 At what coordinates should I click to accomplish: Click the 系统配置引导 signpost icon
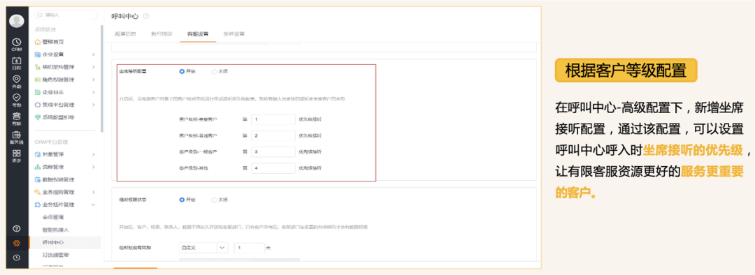(38, 117)
